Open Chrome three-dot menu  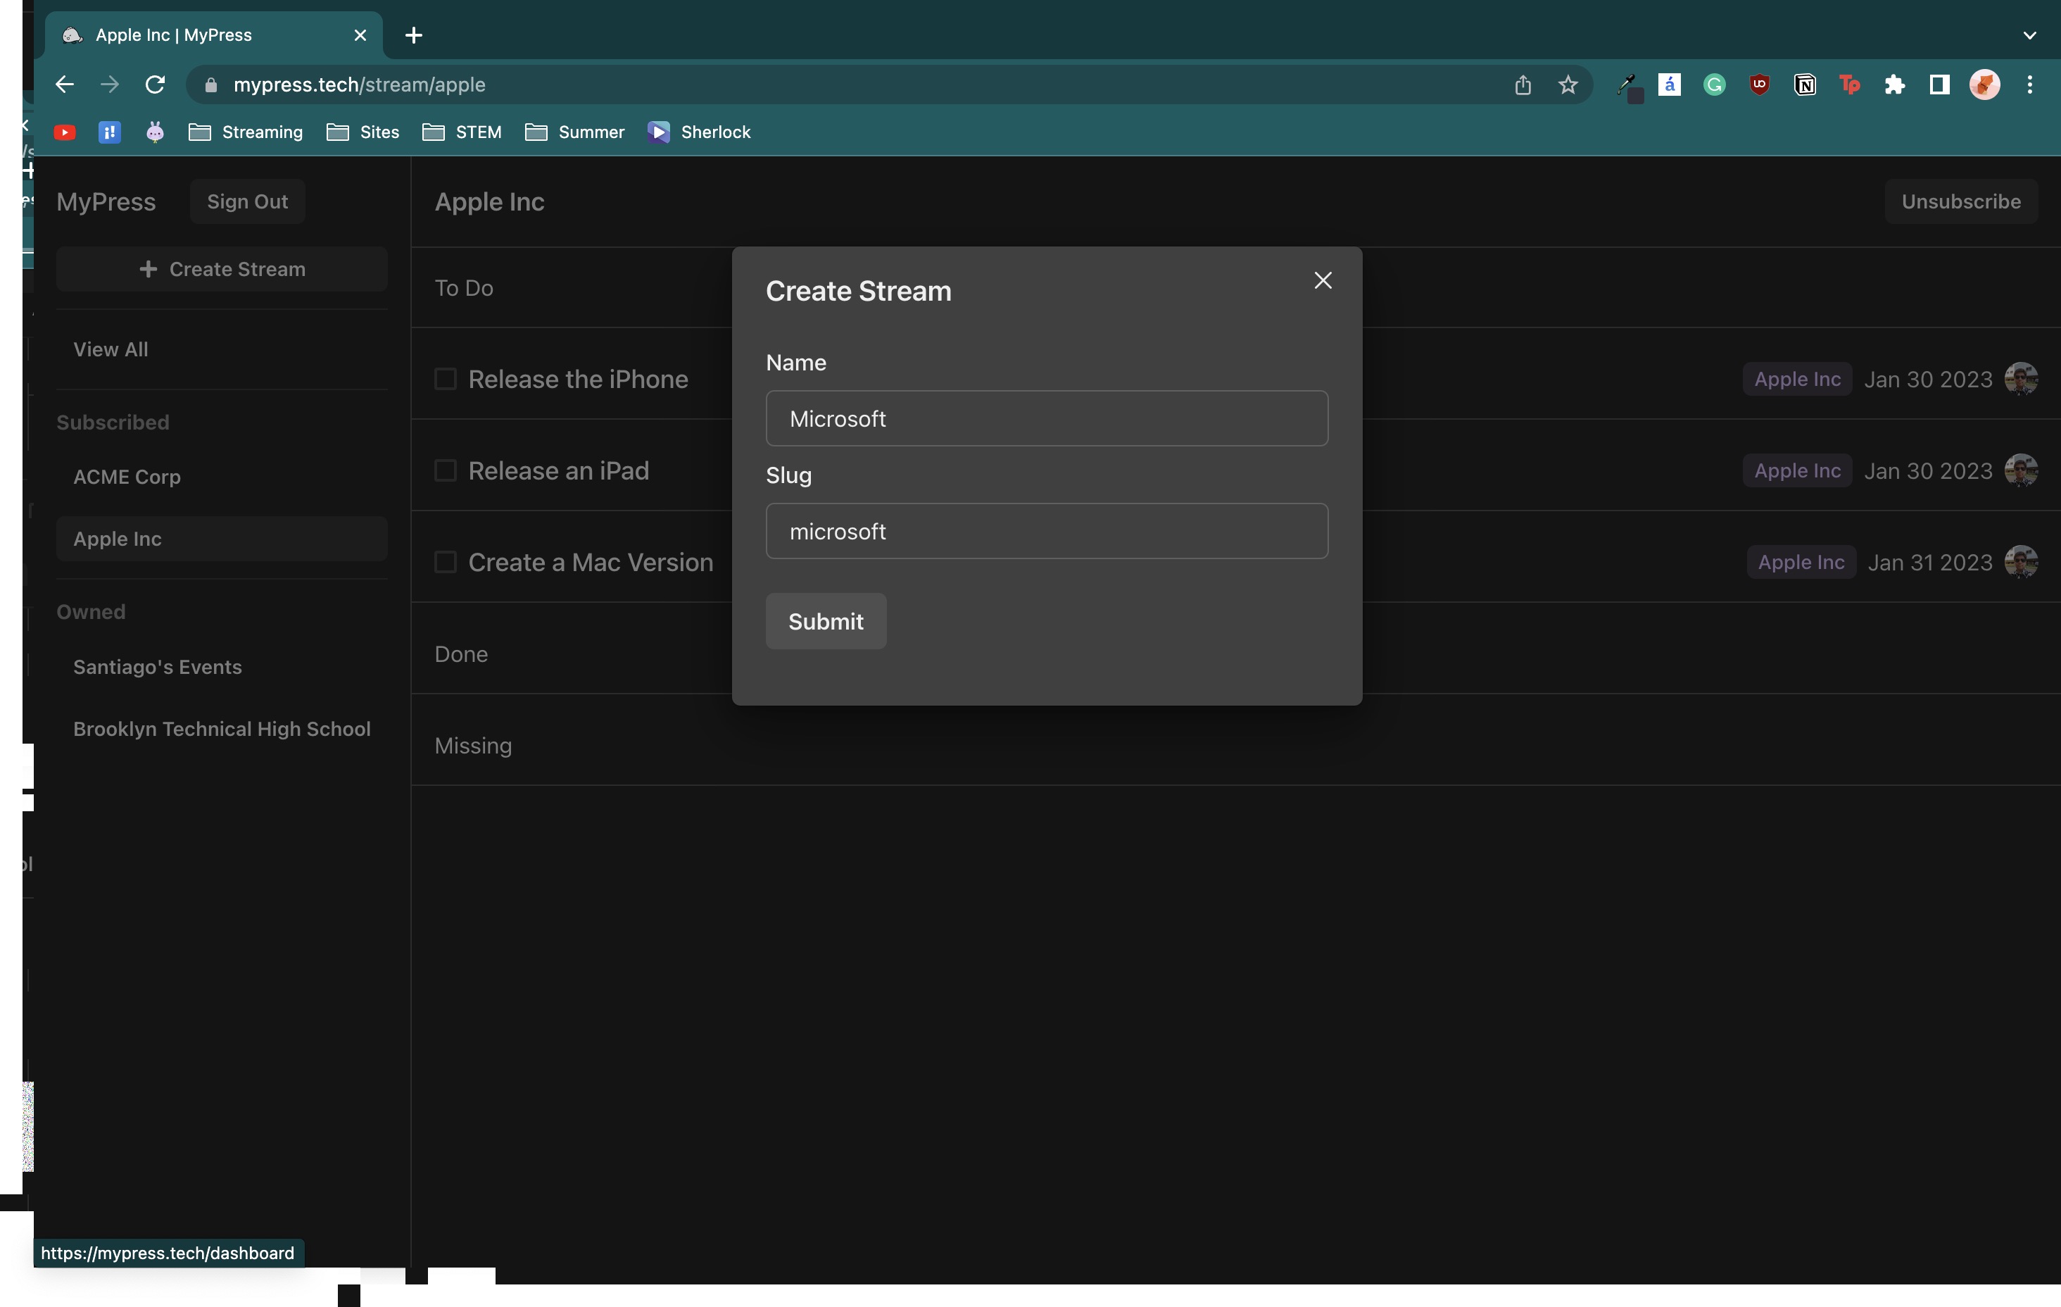coord(2029,85)
